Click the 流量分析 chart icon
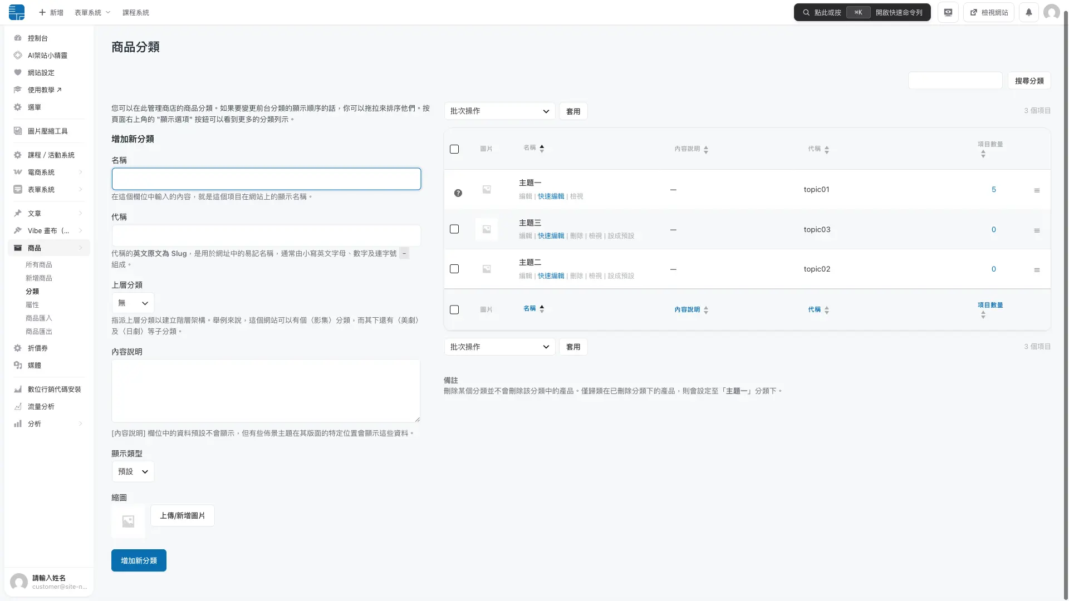Screen dimensions: 1069x601 coord(18,407)
